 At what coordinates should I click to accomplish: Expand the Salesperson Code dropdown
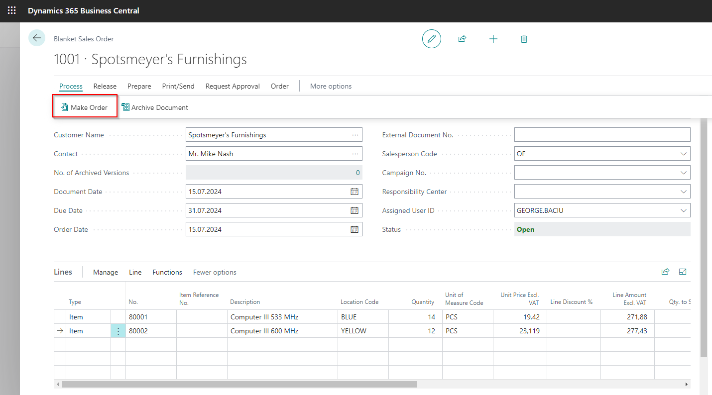[x=684, y=154]
